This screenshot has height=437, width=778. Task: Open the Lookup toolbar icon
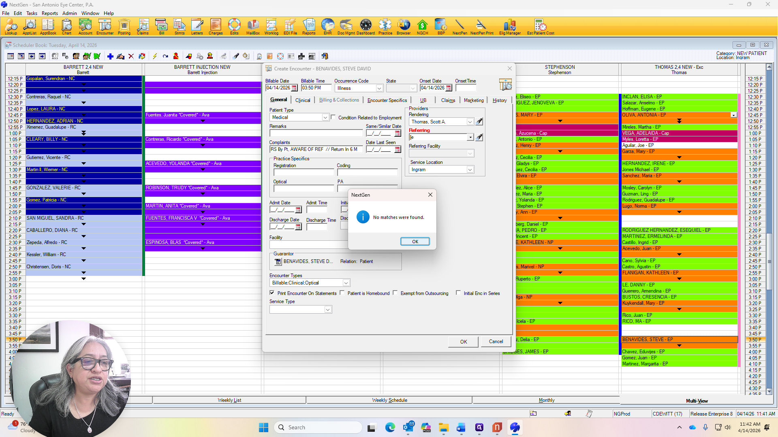(x=11, y=27)
